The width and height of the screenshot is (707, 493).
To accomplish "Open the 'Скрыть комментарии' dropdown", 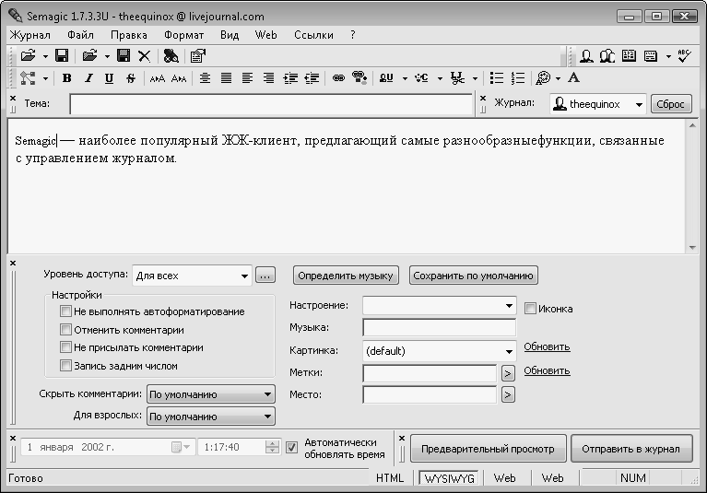I will pos(211,394).
